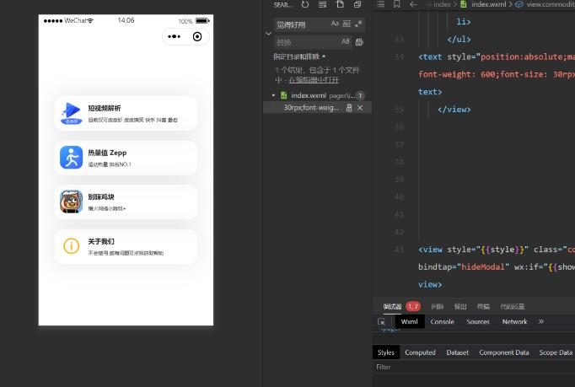Click the collapse all search results icon
This screenshot has width=575, height=387.
pos(357,5)
